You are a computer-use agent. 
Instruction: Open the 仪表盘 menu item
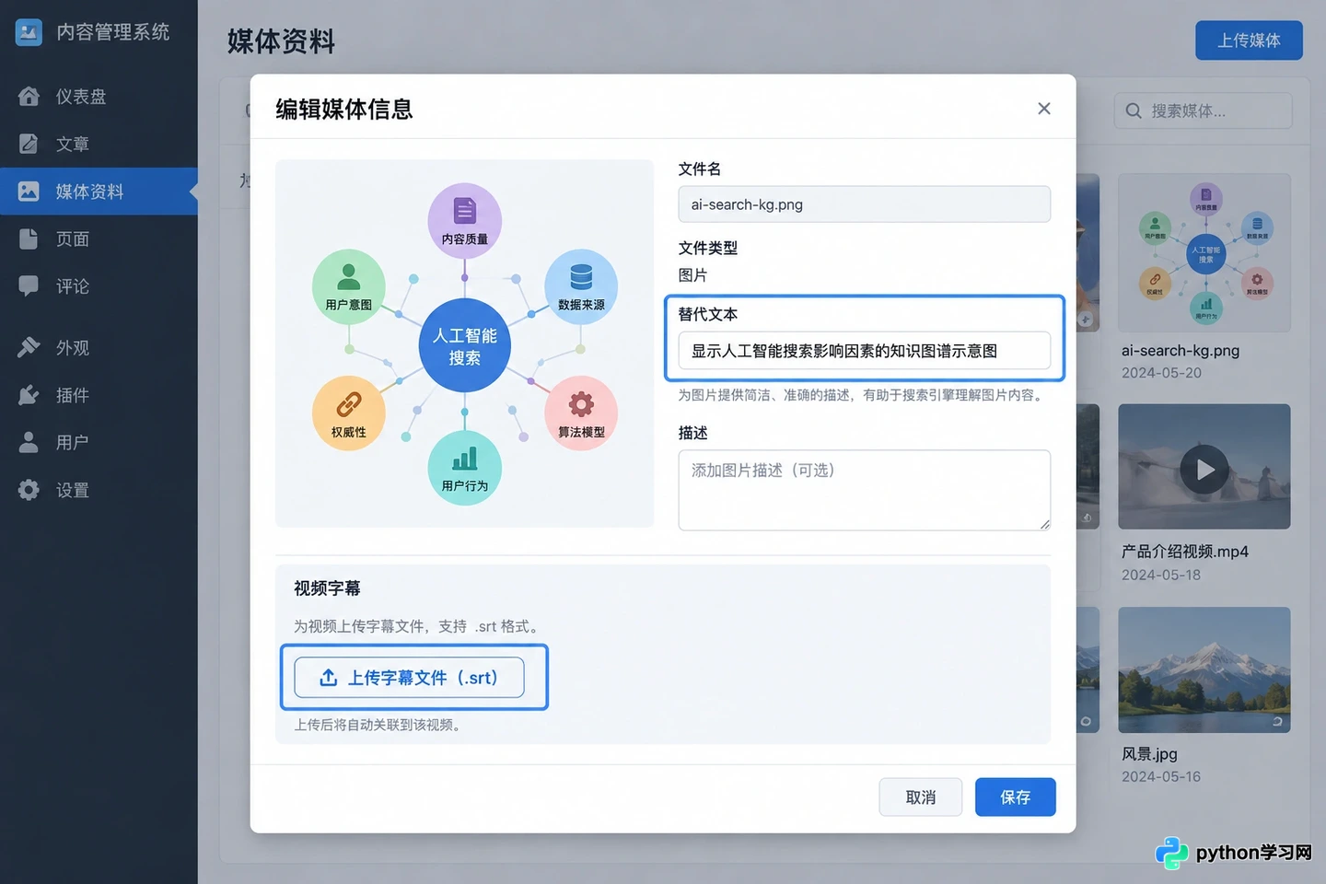point(99,96)
